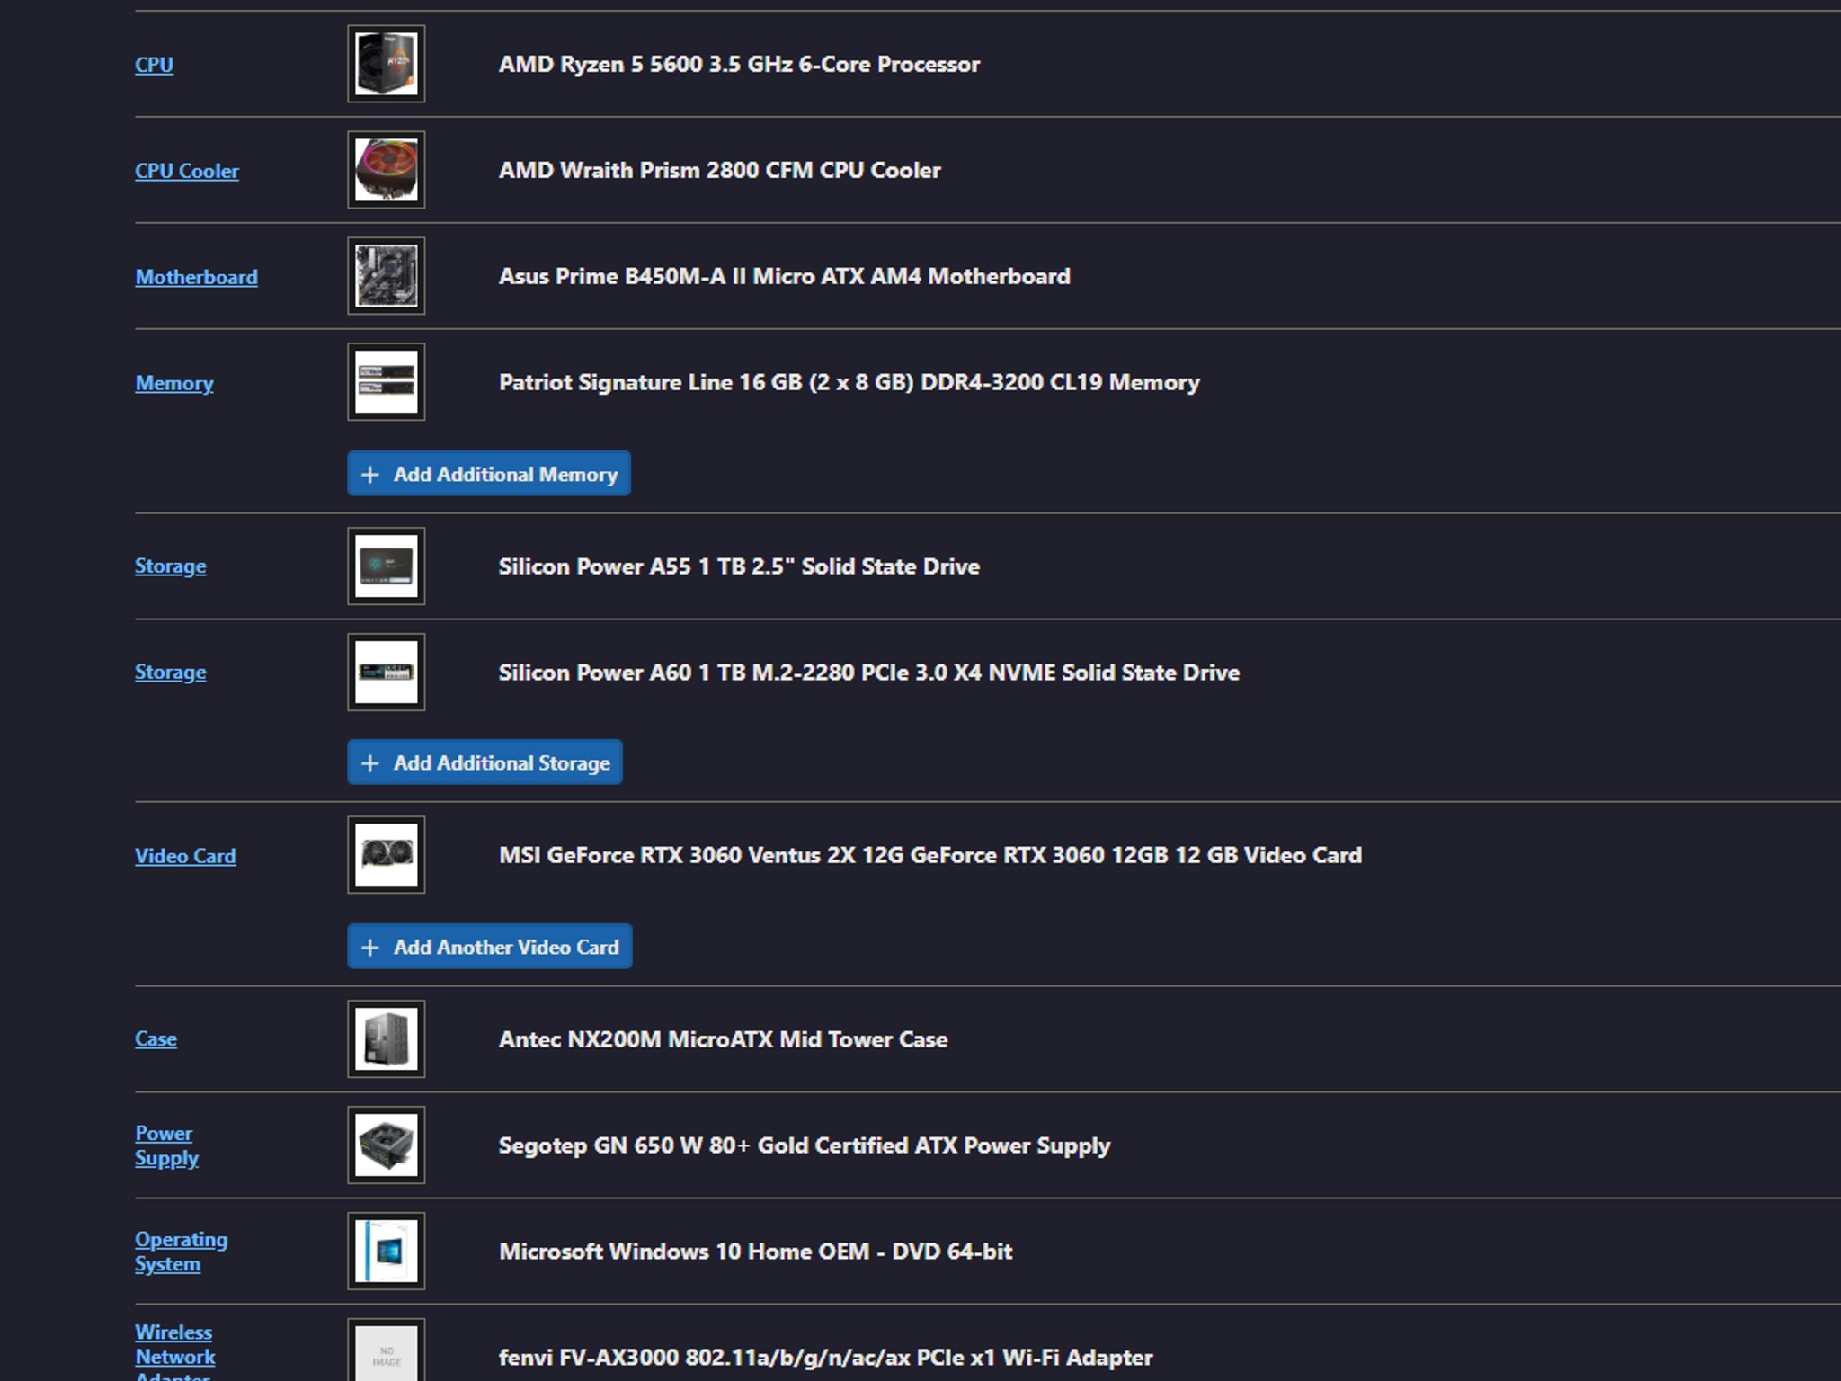Select Silicon Power A60 1 TB M.2-2280 drive name
1841x1381 pixels.
869,673
